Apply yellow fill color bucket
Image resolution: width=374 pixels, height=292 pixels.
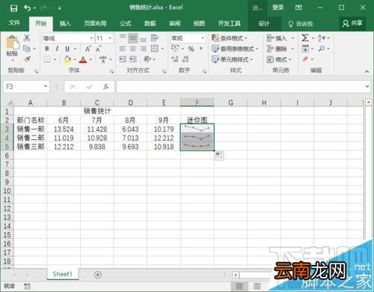click(67, 59)
